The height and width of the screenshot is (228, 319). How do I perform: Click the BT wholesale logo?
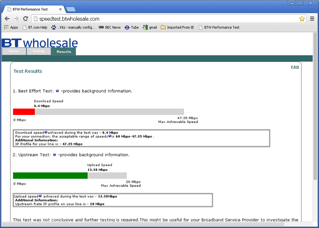coord(40,42)
